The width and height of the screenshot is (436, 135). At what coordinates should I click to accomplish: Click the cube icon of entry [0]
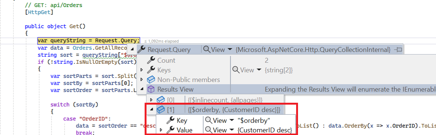coord(161,100)
